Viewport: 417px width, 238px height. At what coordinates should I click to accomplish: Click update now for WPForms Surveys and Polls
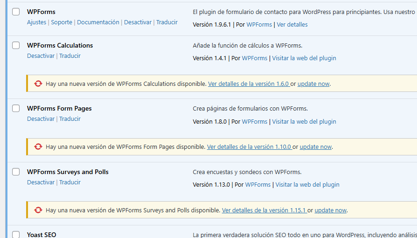331,210
